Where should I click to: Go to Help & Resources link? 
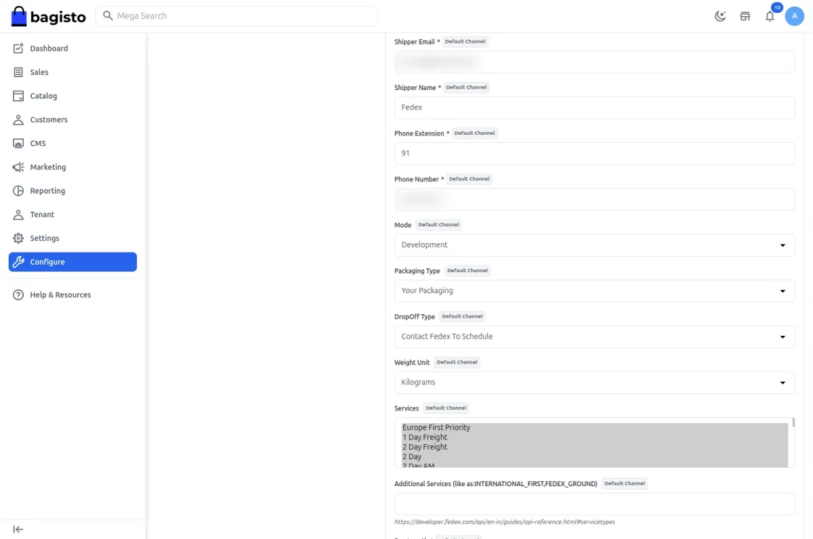(72, 295)
